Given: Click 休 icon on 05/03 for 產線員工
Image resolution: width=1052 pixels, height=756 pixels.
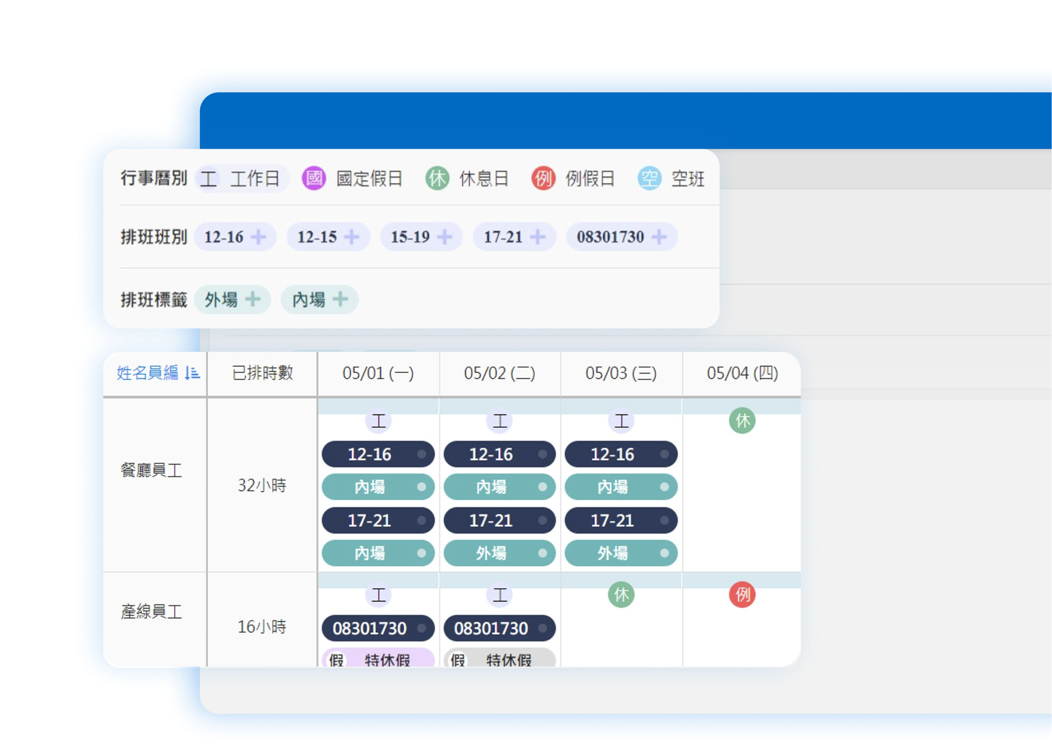Looking at the screenshot, I should tap(621, 595).
